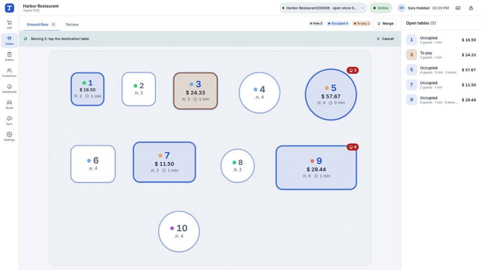Open table 1 row in Open tables list
The height and width of the screenshot is (270, 481).
[441, 40]
